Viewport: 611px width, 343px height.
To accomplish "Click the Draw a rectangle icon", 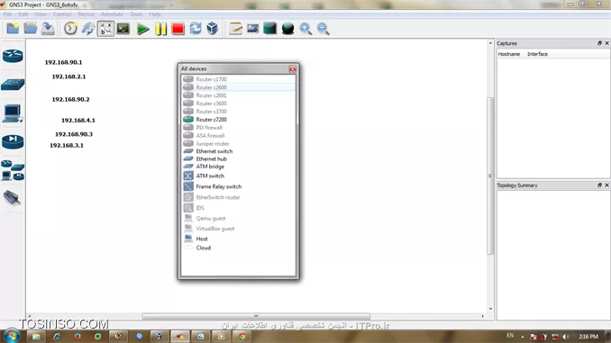I will 269,29.
